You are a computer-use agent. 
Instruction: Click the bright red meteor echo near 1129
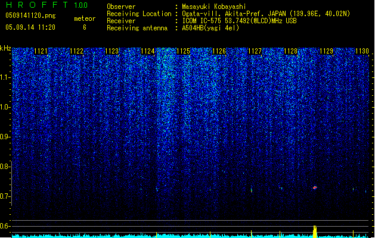coord(315,187)
